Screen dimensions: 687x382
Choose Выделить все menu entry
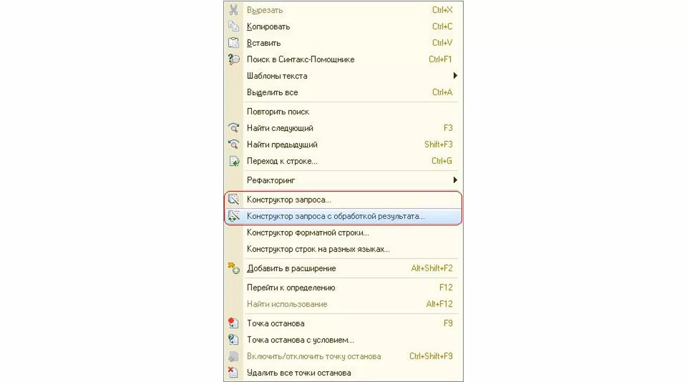coord(273,93)
